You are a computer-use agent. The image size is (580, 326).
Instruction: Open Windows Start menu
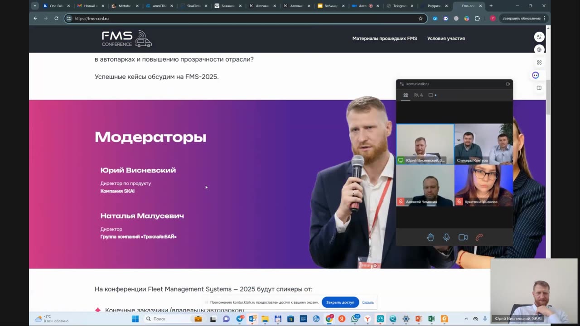[135, 319]
